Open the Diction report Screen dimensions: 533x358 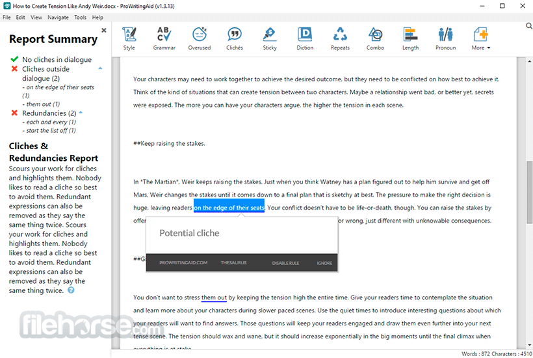tap(305, 39)
